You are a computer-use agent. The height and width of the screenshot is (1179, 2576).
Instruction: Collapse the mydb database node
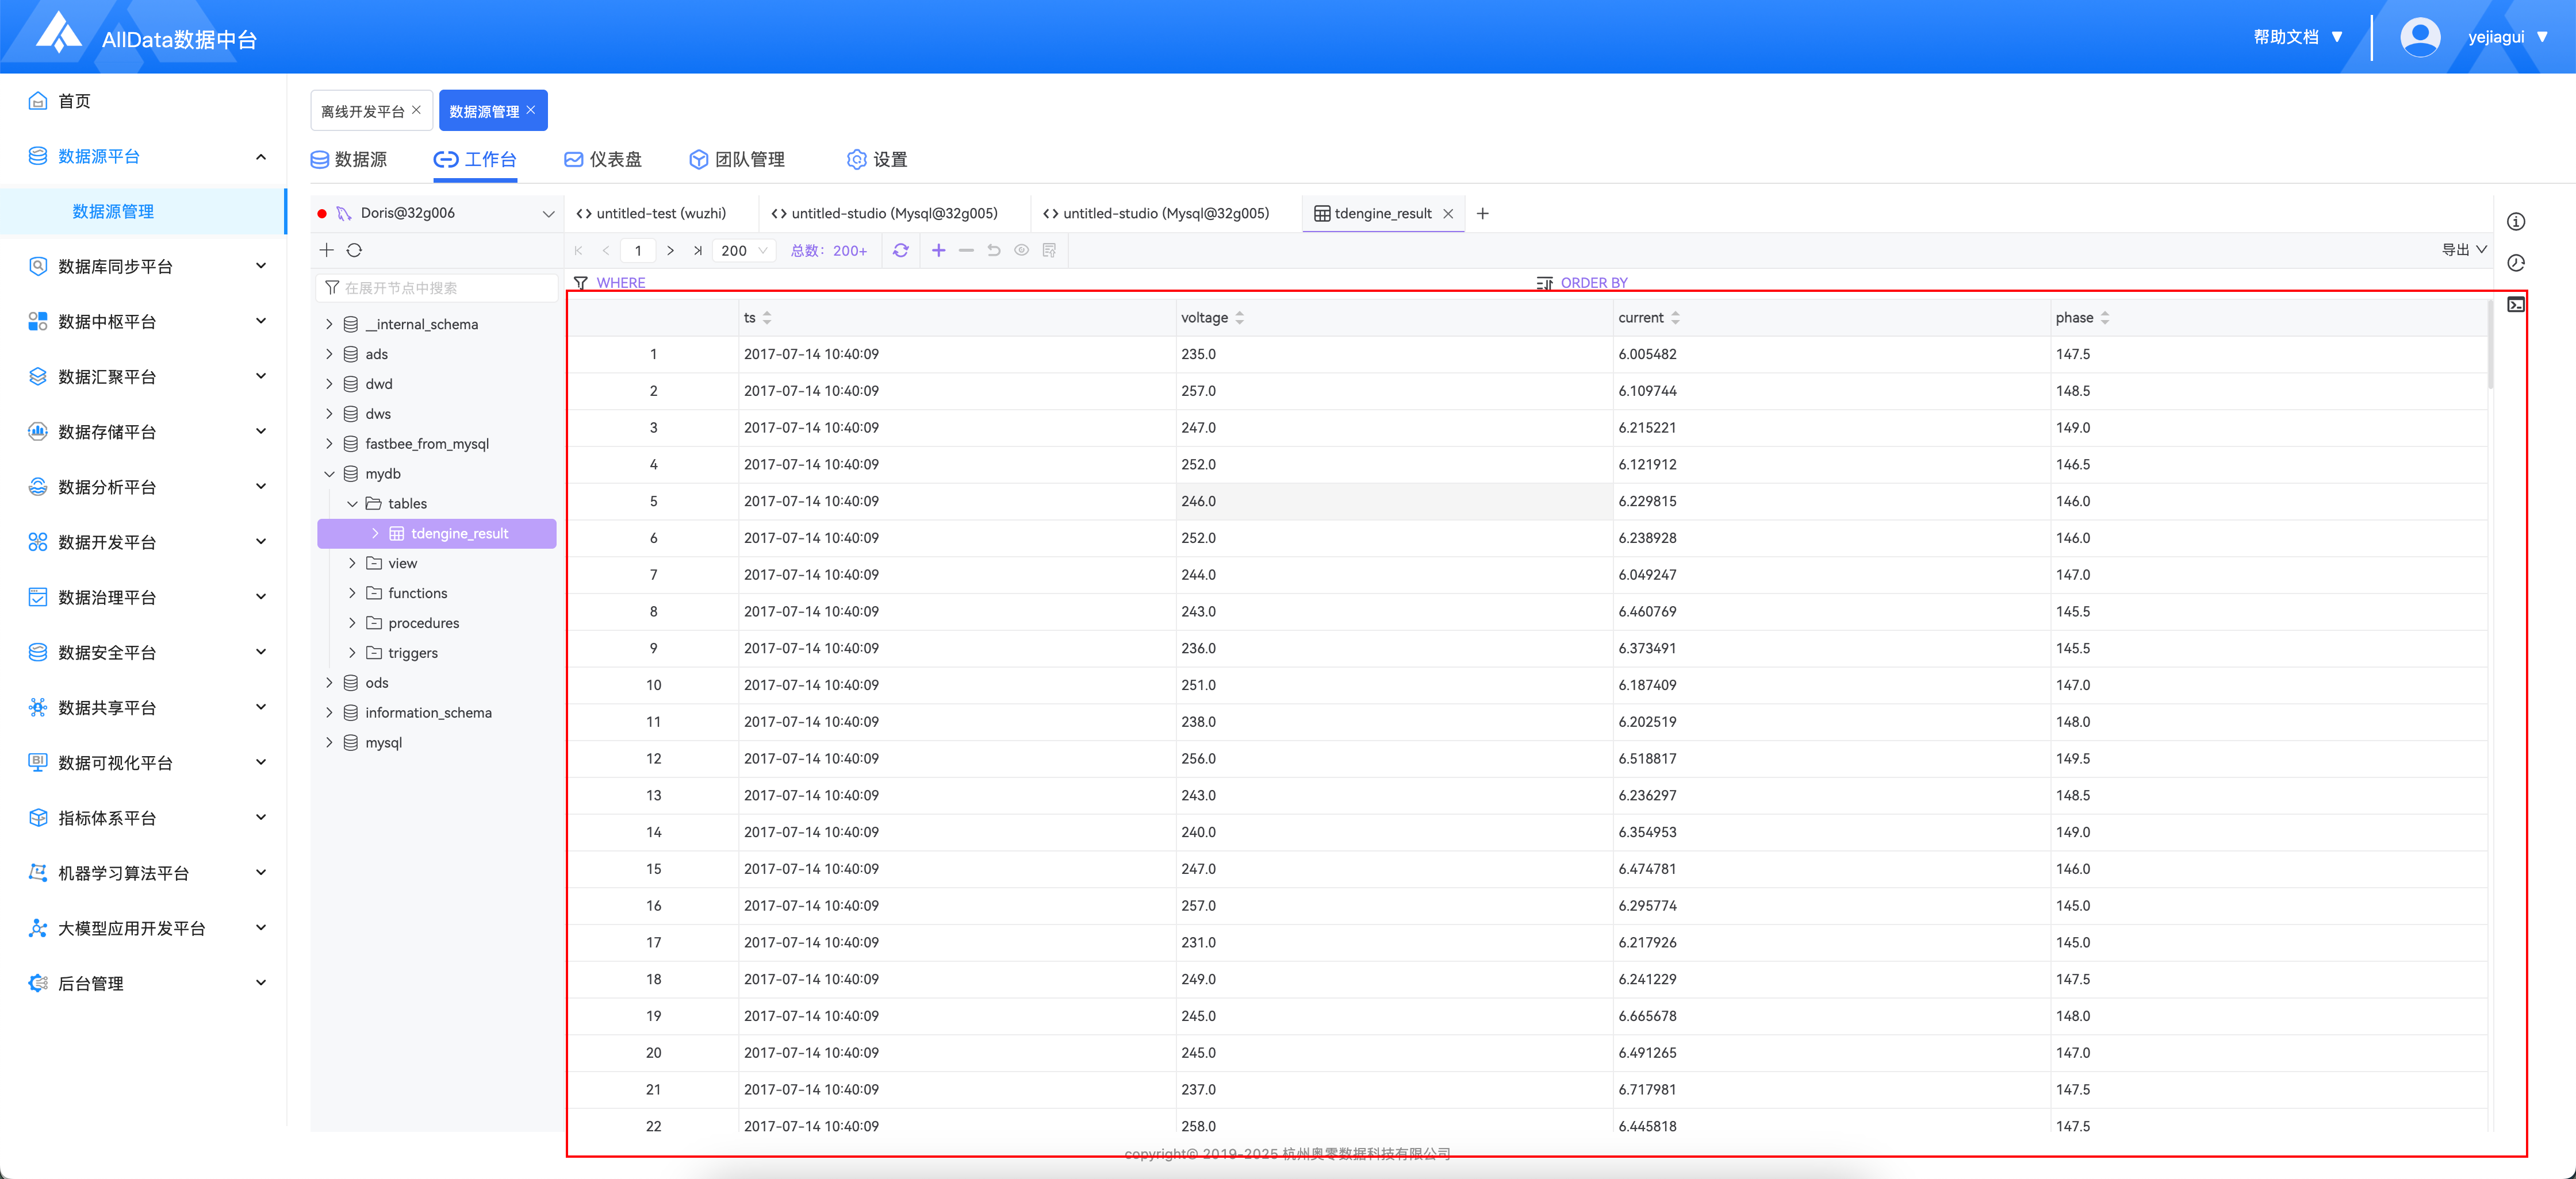329,473
